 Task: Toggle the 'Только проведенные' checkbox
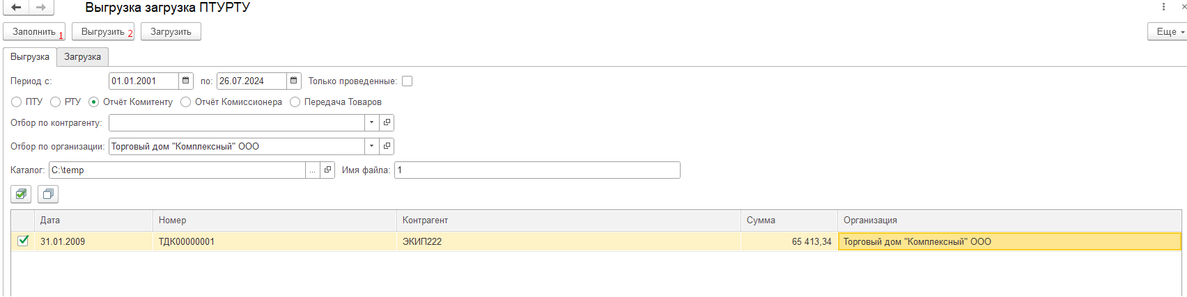pyautogui.click(x=408, y=81)
